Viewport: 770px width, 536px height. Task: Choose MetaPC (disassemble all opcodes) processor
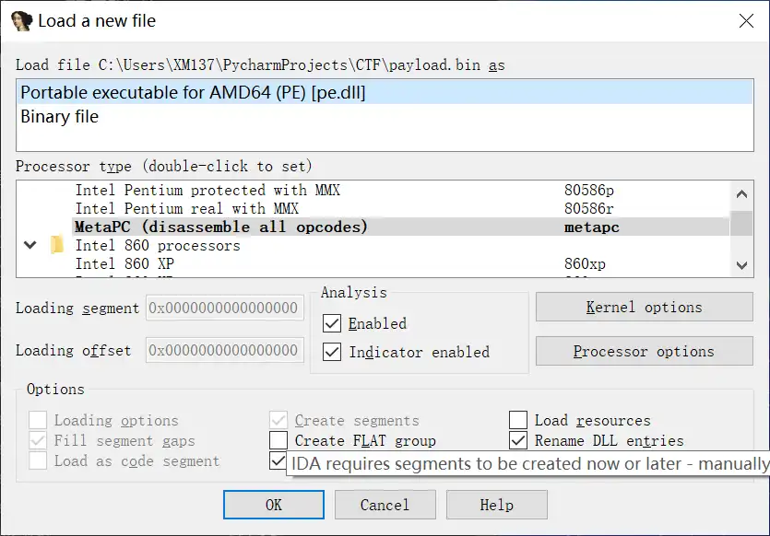click(220, 227)
